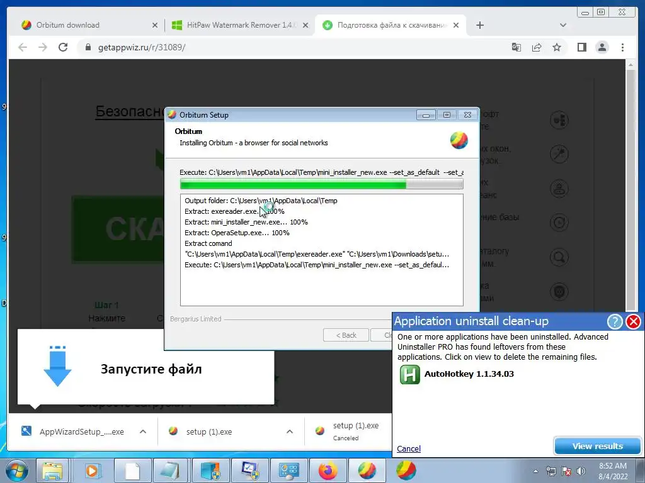Click the Back button in Orbitum Setup
Viewport: 645px width, 483px height.
346,335
